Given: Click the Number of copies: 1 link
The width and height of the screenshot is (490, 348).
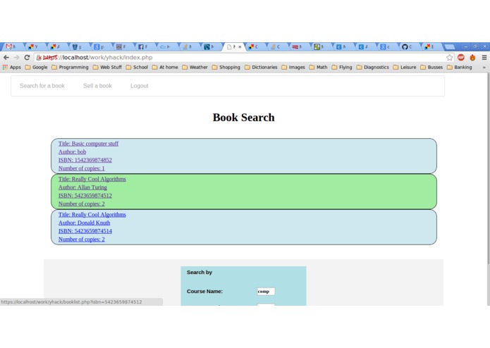Looking at the screenshot, I should tap(82, 168).
